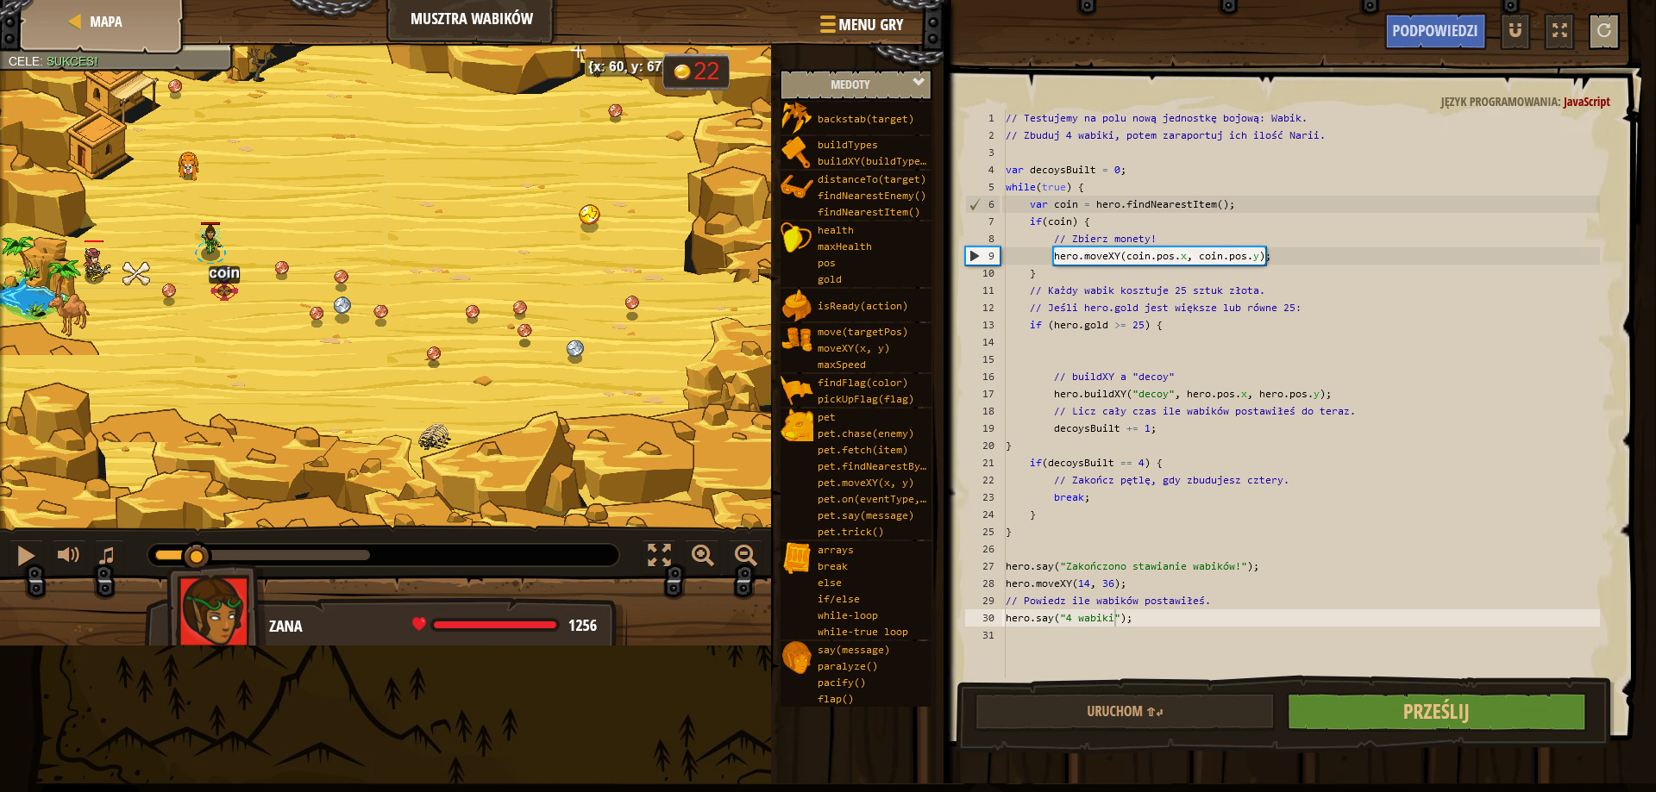Expand the Medoty dropdown chevron
The height and width of the screenshot is (792, 1656).
click(x=919, y=83)
